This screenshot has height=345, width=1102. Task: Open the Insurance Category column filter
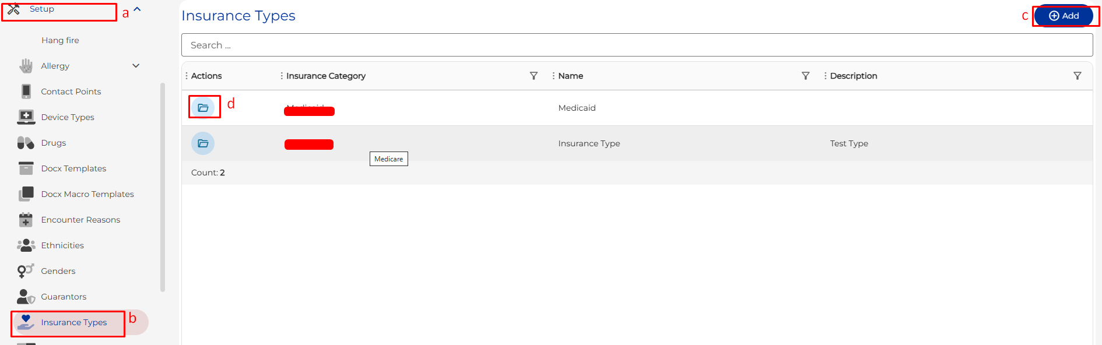coord(534,76)
